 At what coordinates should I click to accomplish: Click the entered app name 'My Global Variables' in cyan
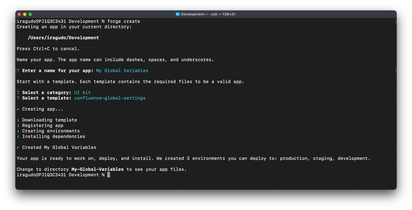click(x=122, y=71)
